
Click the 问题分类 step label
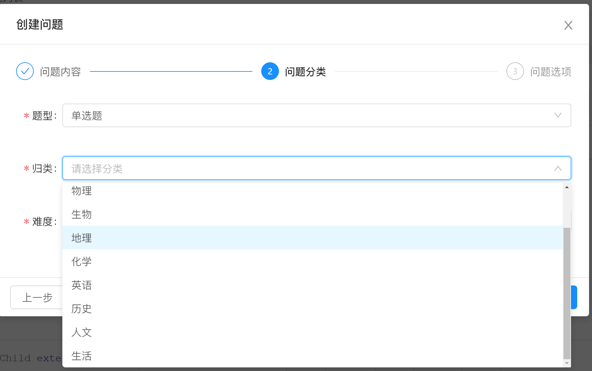point(305,71)
